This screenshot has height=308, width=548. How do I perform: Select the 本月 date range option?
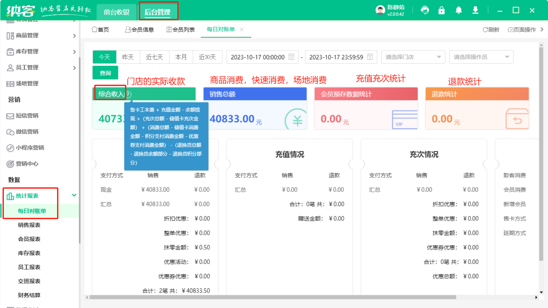point(181,57)
